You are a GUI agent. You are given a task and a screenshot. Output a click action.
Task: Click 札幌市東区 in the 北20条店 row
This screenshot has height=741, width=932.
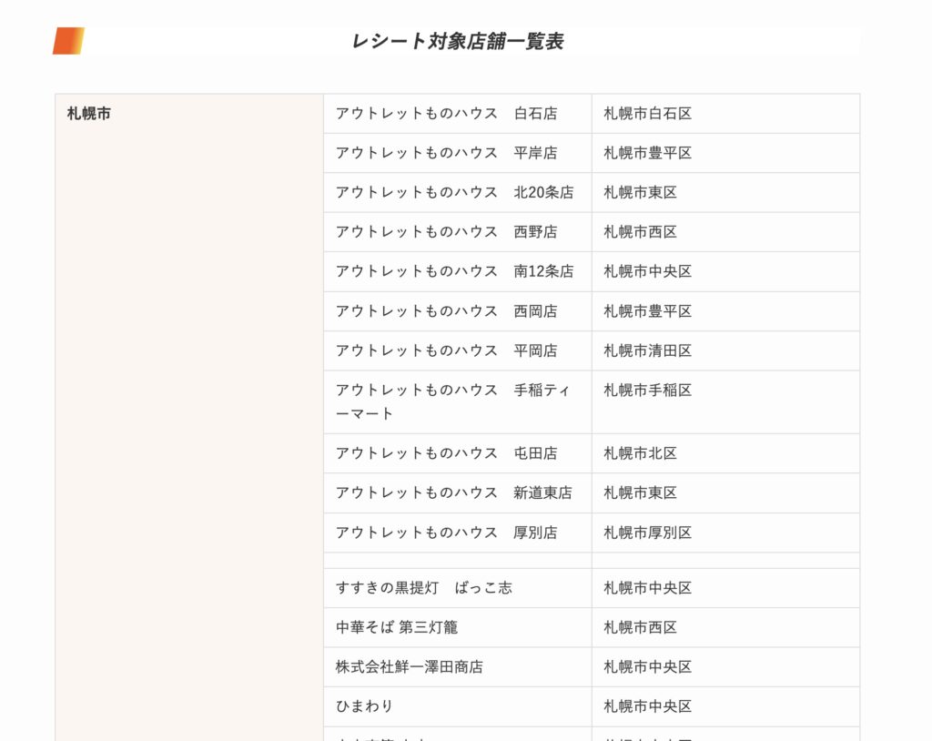[640, 192]
